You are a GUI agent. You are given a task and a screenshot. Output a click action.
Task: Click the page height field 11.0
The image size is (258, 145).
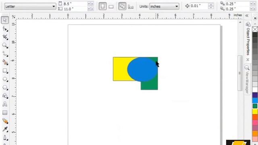pos(75,9)
